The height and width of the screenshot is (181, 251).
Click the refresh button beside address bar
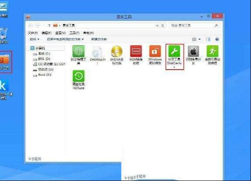pyautogui.click(x=163, y=26)
